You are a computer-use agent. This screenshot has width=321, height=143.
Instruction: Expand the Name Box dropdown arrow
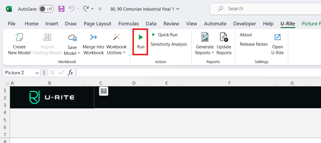point(37,73)
